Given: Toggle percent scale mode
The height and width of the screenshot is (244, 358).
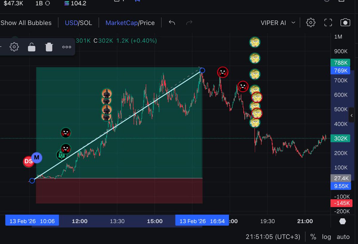Looking at the screenshot, I should click(313, 237).
